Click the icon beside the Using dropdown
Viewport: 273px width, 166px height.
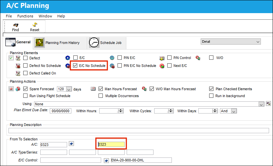(x=268, y=104)
